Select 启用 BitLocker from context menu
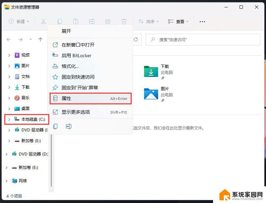Image resolution: width=266 pixels, height=203 pixels. pyautogui.click(x=90, y=56)
